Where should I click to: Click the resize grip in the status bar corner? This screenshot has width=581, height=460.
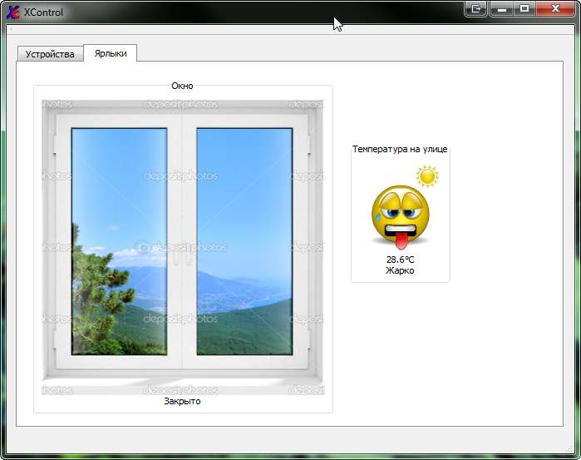[x=569, y=449]
